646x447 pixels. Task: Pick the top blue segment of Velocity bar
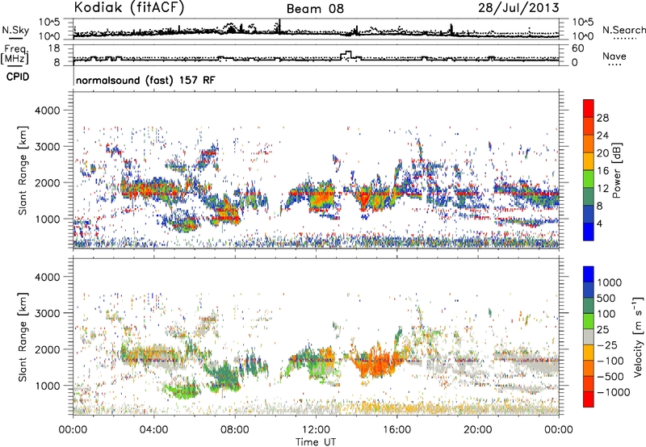(589, 274)
